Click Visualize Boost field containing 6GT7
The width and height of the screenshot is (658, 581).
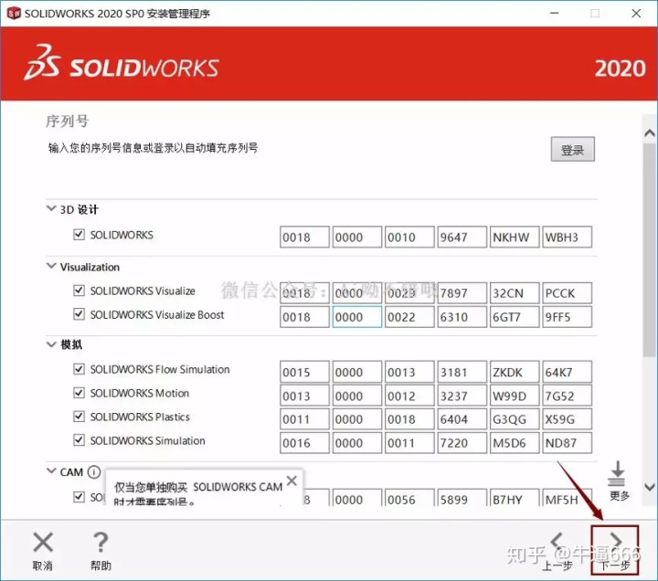click(515, 317)
